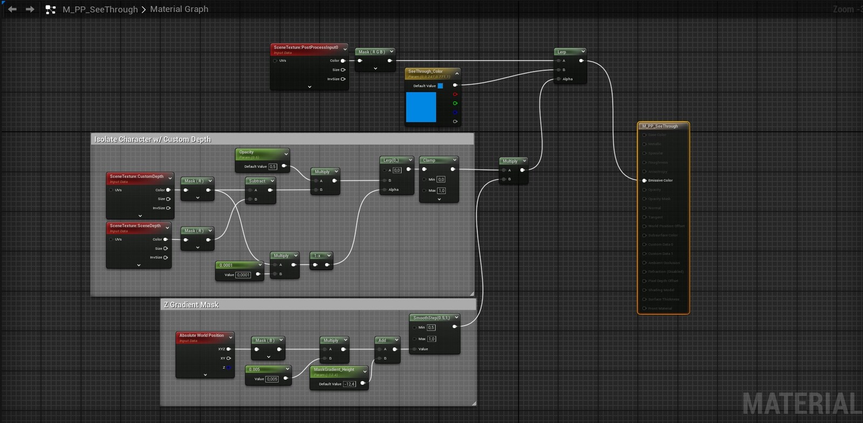Click the graph hierarchy icon beside M_PP_SeeThrough
Image resolution: width=863 pixels, height=423 pixels.
click(x=51, y=9)
